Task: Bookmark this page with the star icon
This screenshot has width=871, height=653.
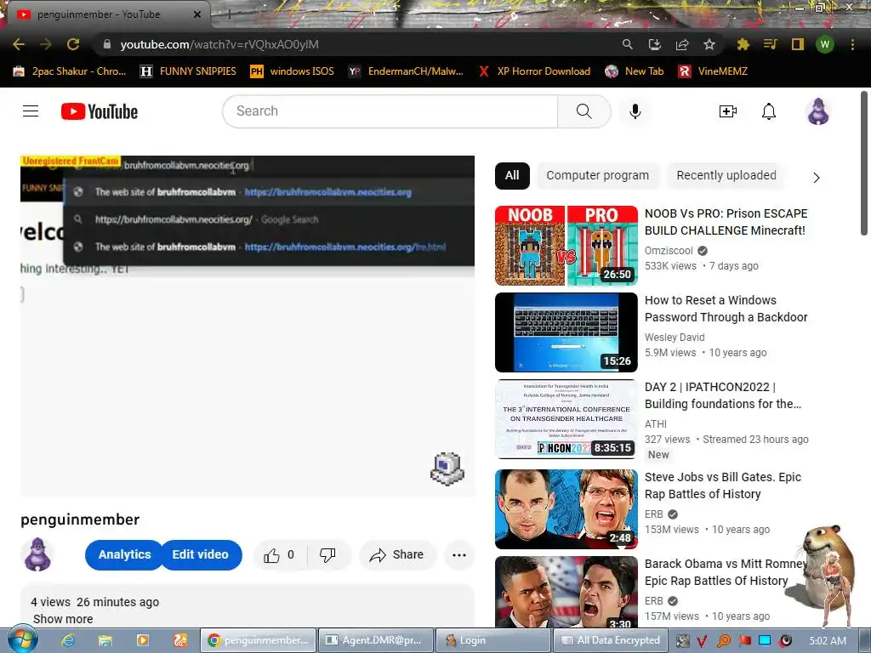Action: click(709, 44)
